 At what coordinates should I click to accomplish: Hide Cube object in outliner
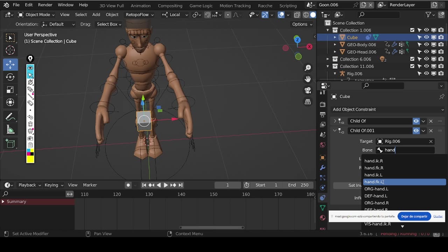coord(426,37)
